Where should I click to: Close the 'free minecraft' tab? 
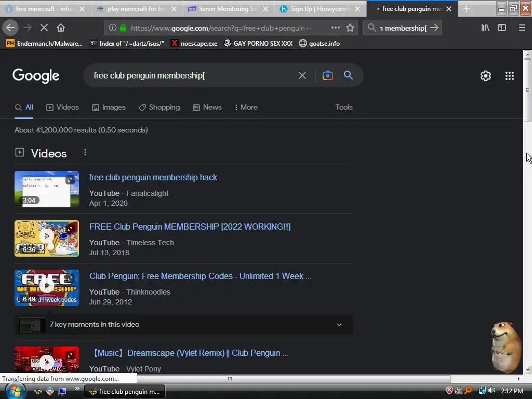click(82, 9)
